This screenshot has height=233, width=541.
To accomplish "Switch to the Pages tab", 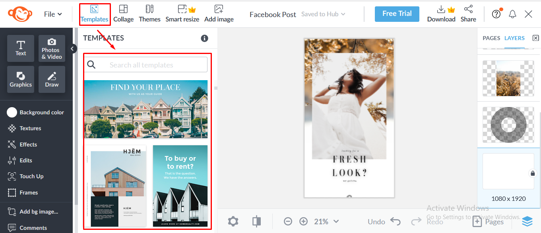I will tap(491, 38).
